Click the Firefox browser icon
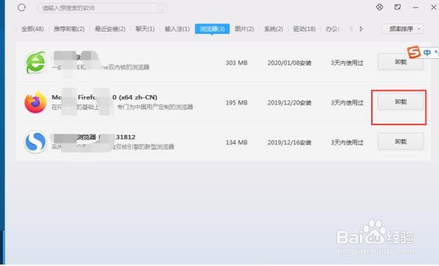Screen dimensions: 439x266 [x=35, y=102]
